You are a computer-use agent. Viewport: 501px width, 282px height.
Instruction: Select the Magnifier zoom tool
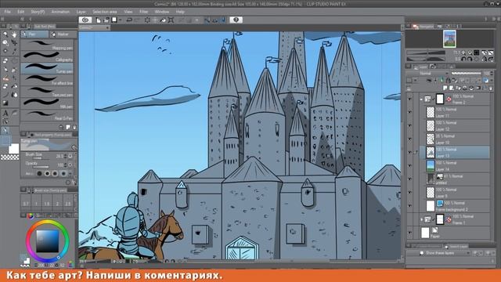point(5,34)
